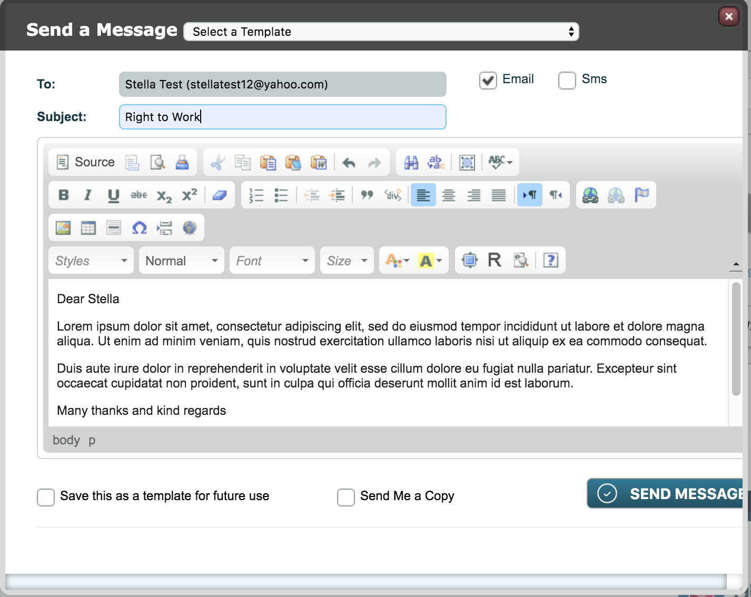Click the Insert Image icon
Screen dimensions: 751x597
point(63,227)
